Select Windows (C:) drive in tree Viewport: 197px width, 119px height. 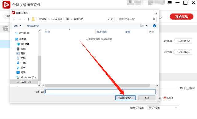click(26, 77)
